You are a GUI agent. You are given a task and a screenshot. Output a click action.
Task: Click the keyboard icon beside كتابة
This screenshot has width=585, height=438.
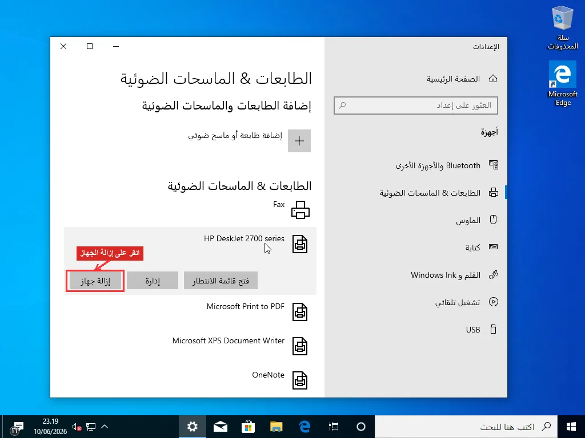(x=493, y=247)
